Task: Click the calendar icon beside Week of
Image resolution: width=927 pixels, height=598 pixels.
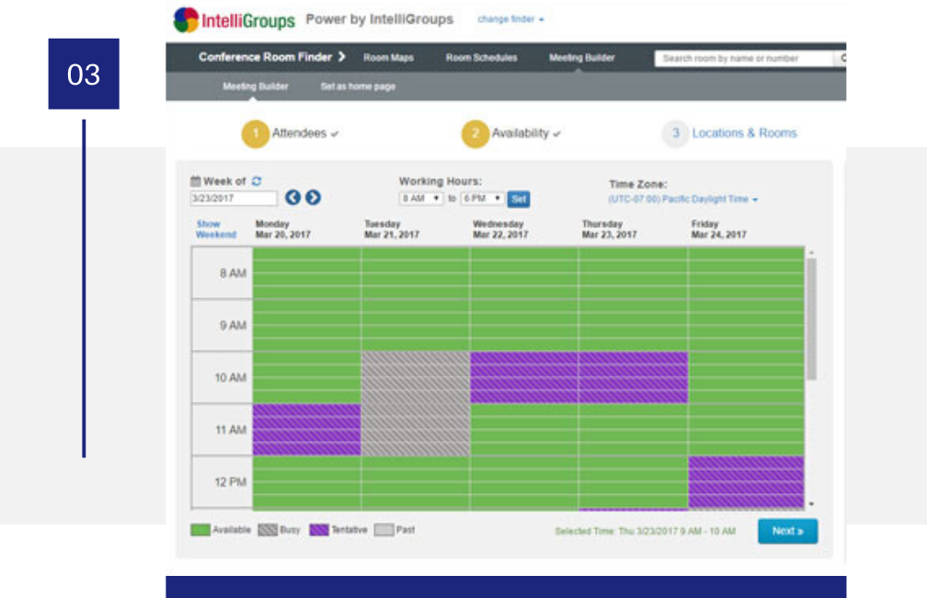Action: tap(195, 181)
